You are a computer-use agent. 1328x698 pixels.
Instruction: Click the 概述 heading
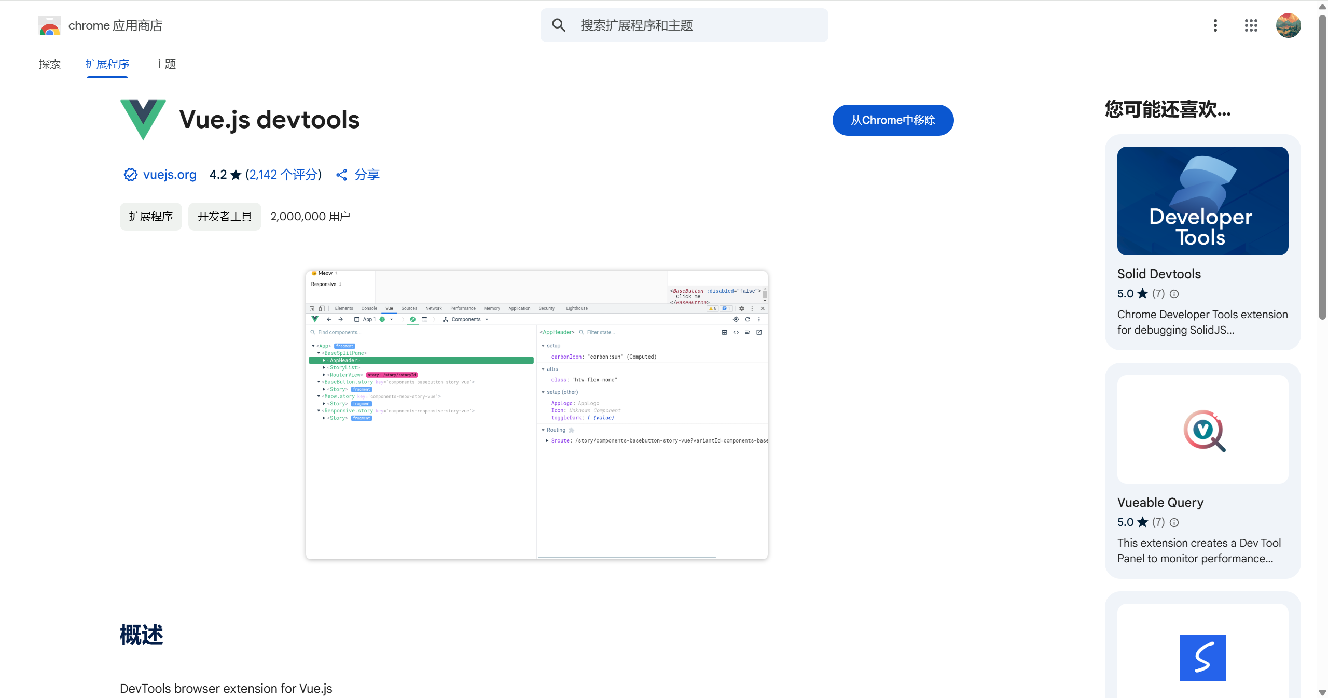tap(142, 635)
